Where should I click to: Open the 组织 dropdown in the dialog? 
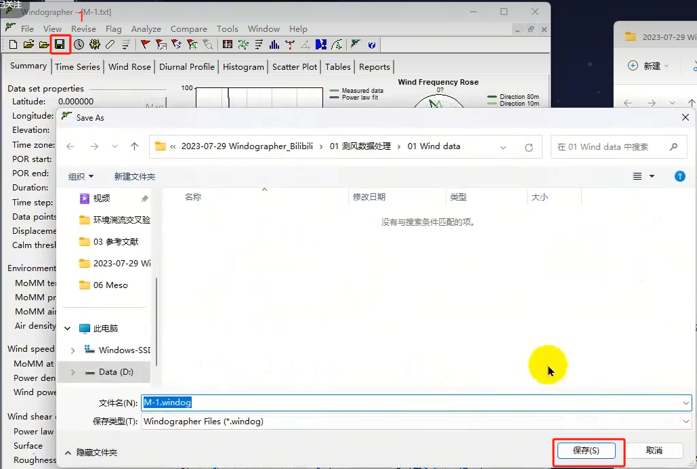79,176
